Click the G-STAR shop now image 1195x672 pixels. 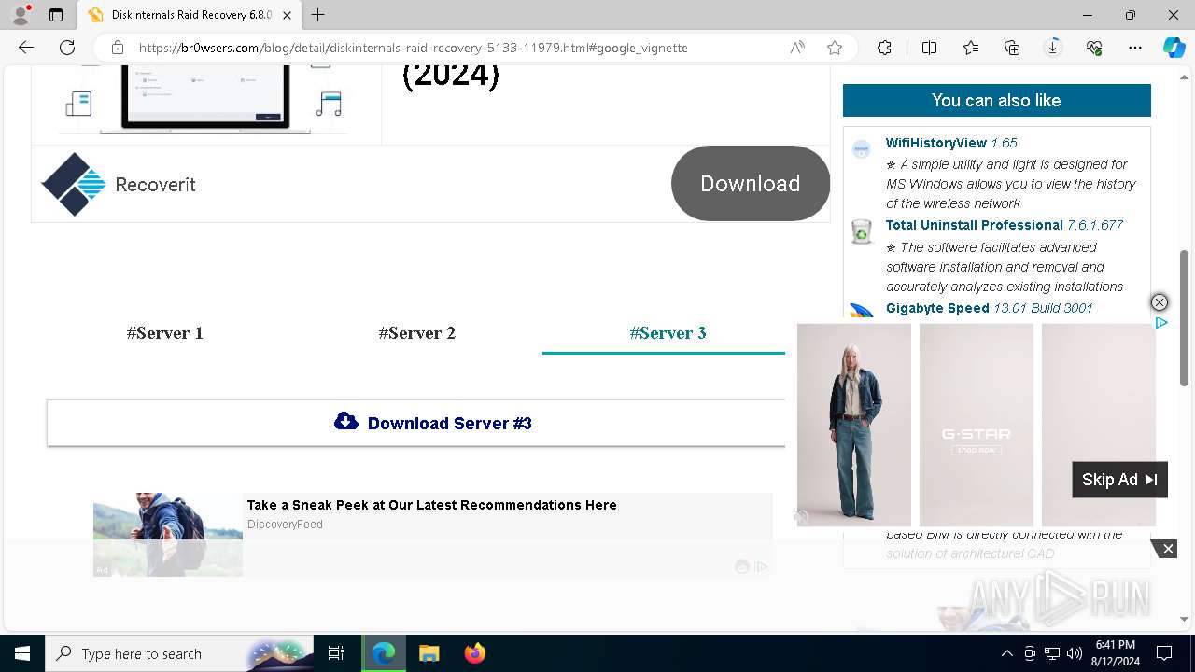click(976, 425)
